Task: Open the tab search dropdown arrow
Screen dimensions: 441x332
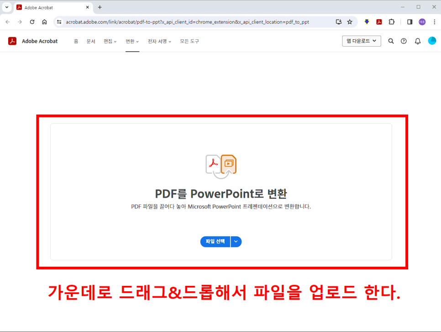Action: pyautogui.click(x=7, y=7)
